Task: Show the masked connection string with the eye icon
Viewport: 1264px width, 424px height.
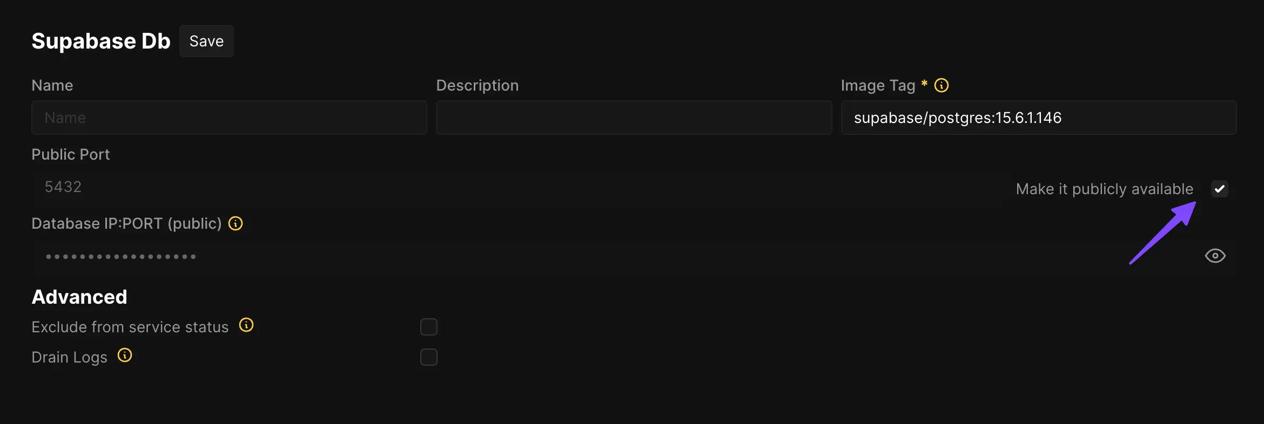Action: point(1215,256)
